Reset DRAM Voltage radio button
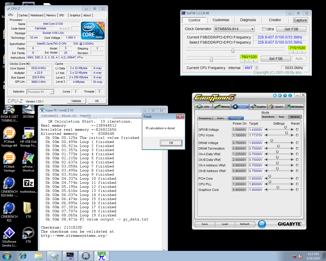This screenshot has height=261, width=326. [297, 143]
